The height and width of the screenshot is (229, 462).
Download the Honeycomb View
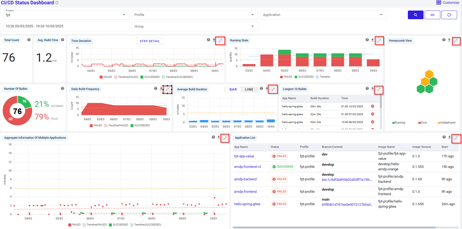pos(449,40)
